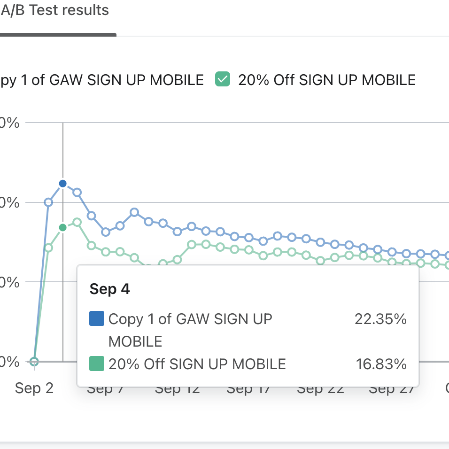Click the blue series Sep 9 local peak point
449x449 pixels.
[x=134, y=212]
